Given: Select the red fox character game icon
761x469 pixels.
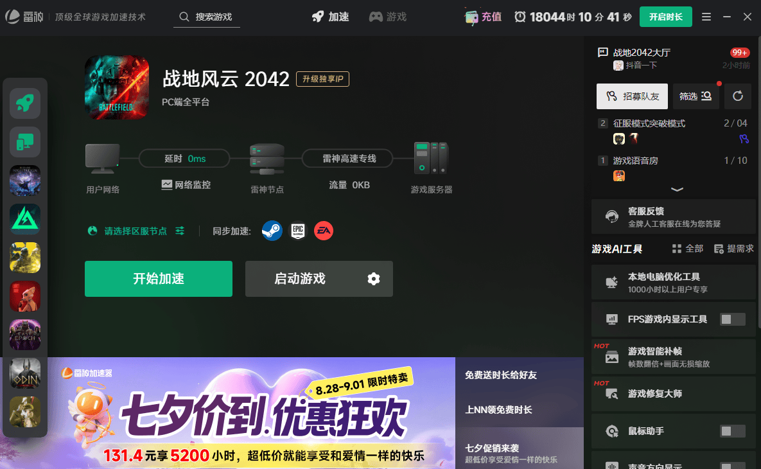Looking at the screenshot, I should point(25,296).
